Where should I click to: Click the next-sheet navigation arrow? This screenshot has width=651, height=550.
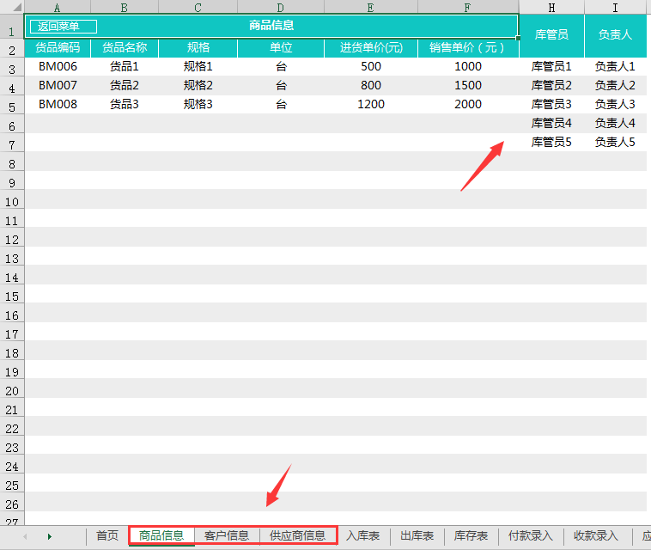[x=50, y=536]
